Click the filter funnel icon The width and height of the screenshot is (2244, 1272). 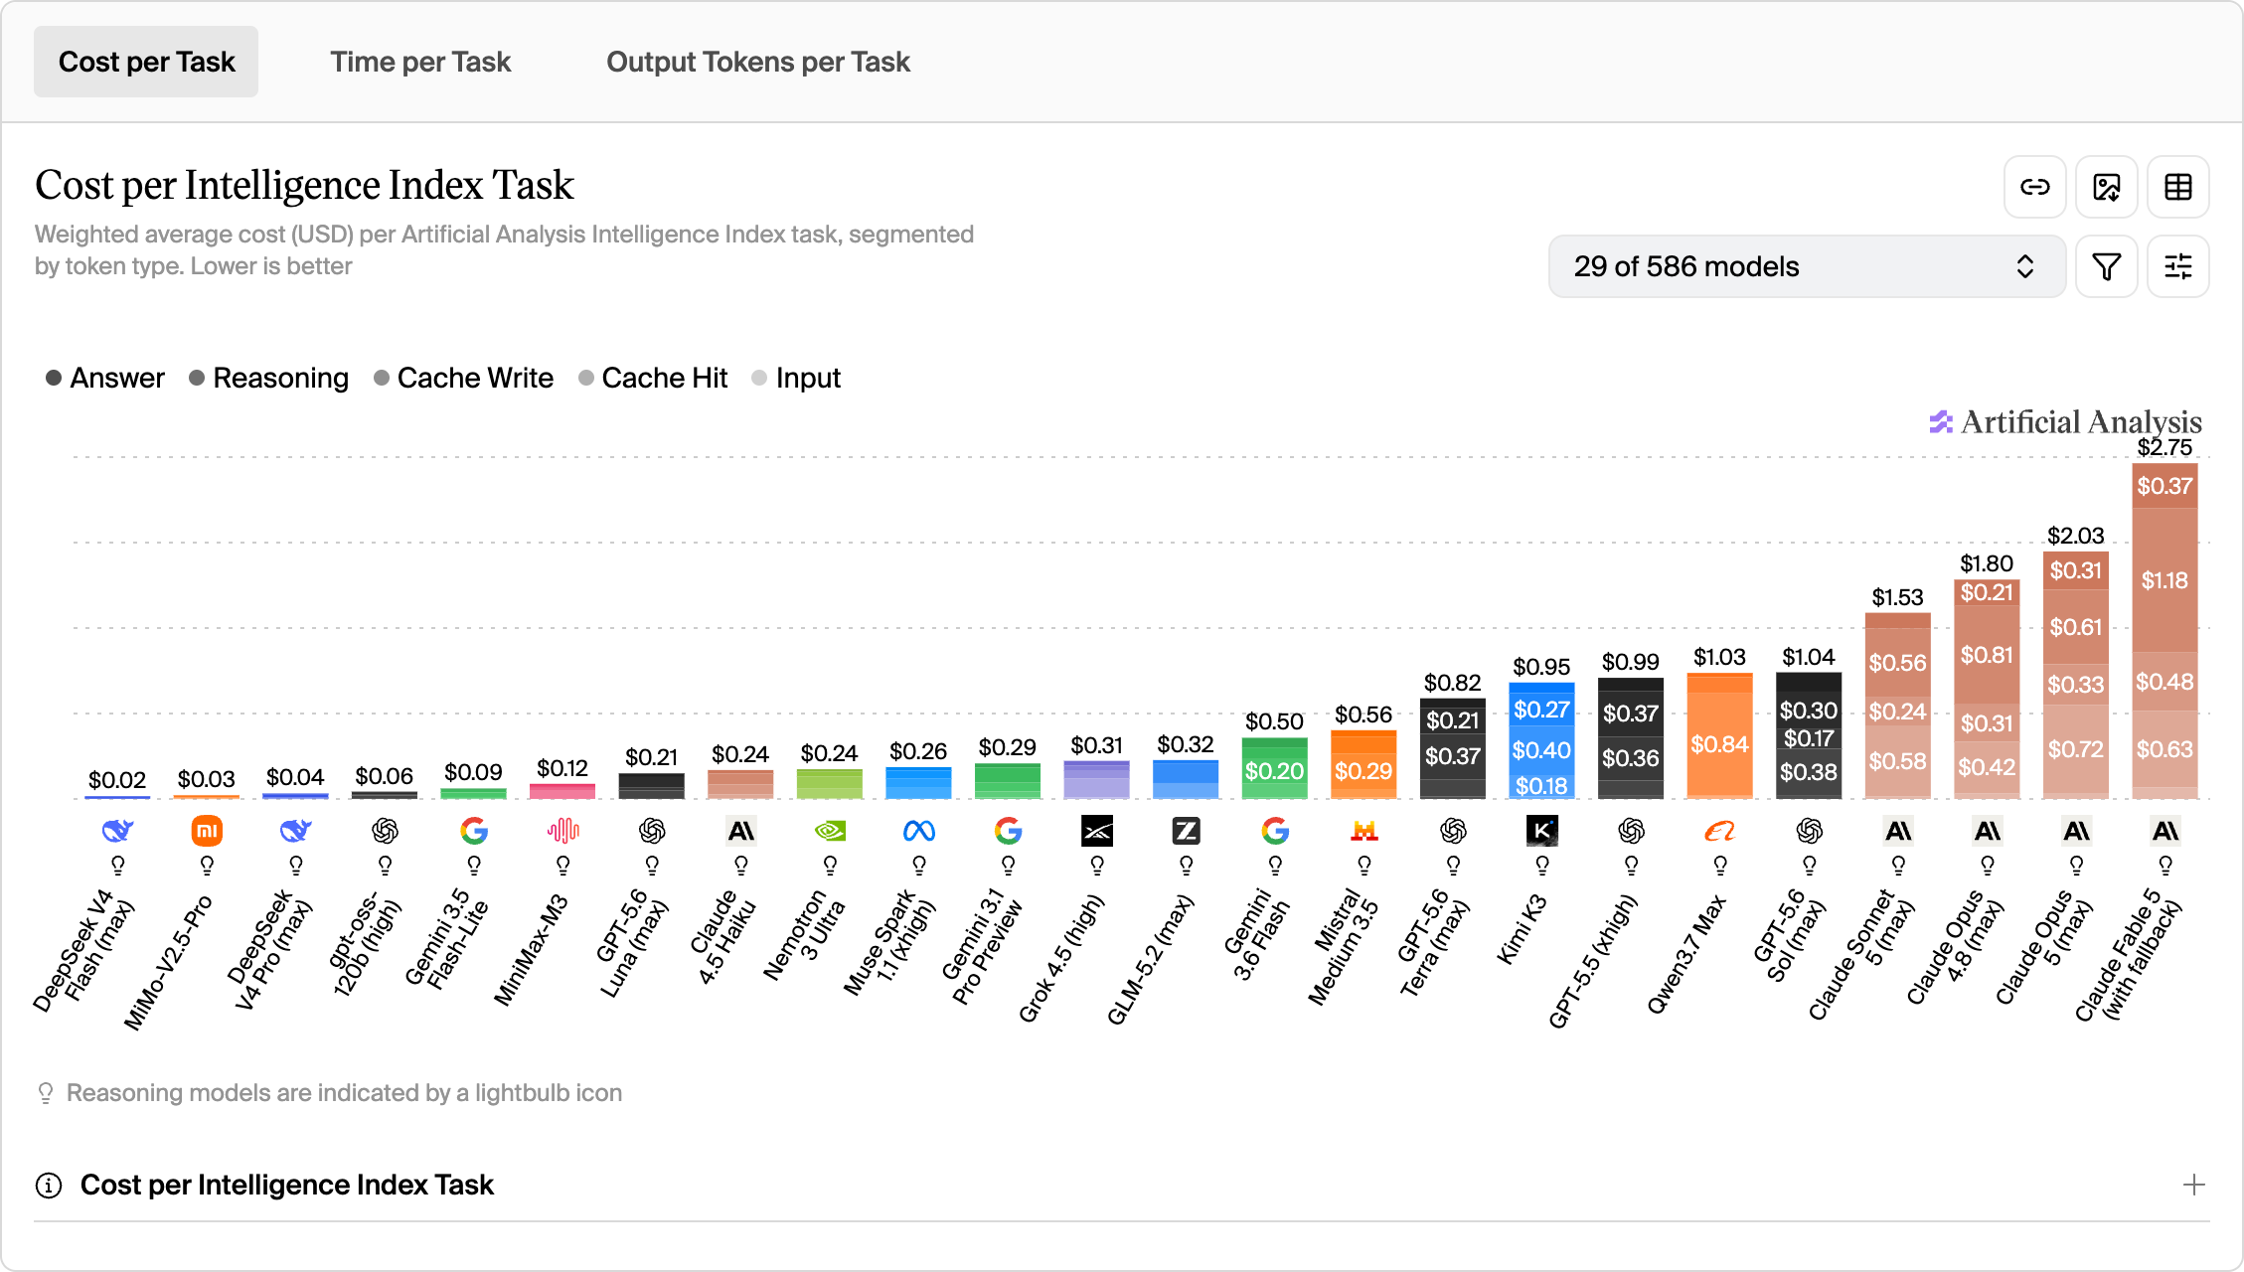[x=2107, y=266]
